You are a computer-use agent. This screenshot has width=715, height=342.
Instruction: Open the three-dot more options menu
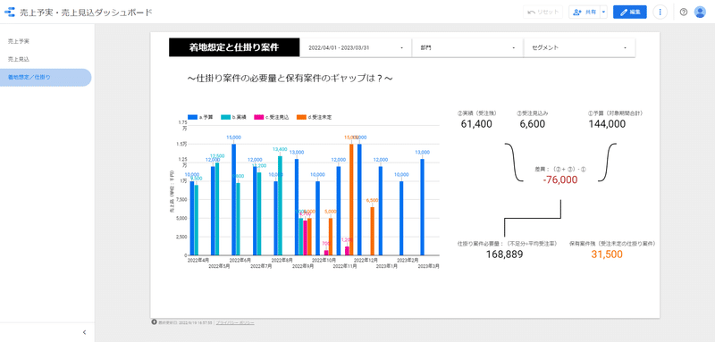tap(660, 13)
